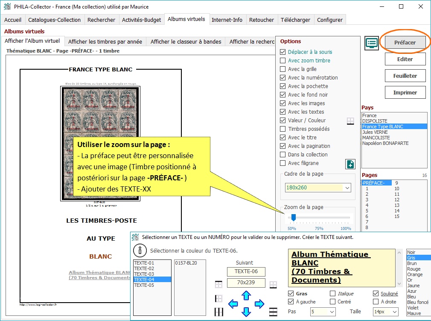Toggle the Avec les images checkbox
The image size is (431, 321).
(282, 103)
